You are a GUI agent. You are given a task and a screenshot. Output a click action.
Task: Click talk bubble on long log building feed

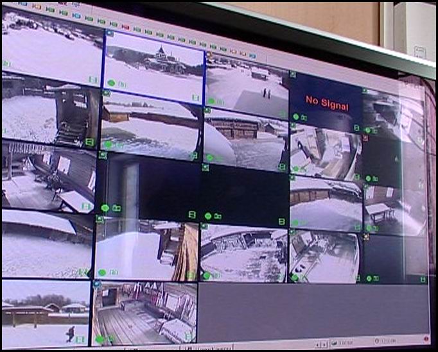click(209, 158)
